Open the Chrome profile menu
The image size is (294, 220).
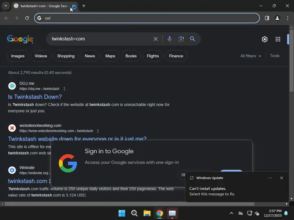click(277, 18)
